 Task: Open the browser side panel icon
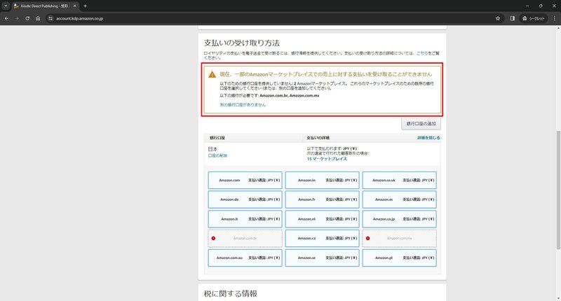[513, 18]
